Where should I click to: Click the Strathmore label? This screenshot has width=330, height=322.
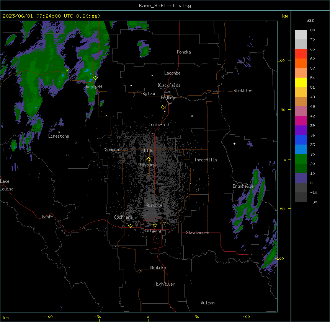pyautogui.click(x=198, y=233)
